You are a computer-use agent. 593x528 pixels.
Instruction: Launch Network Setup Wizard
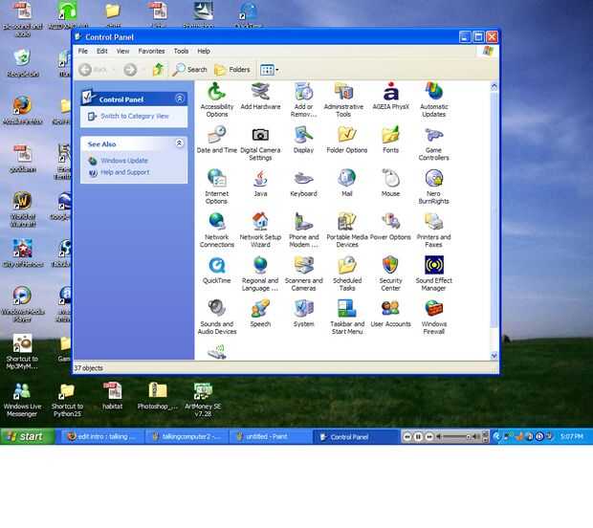pyautogui.click(x=260, y=230)
